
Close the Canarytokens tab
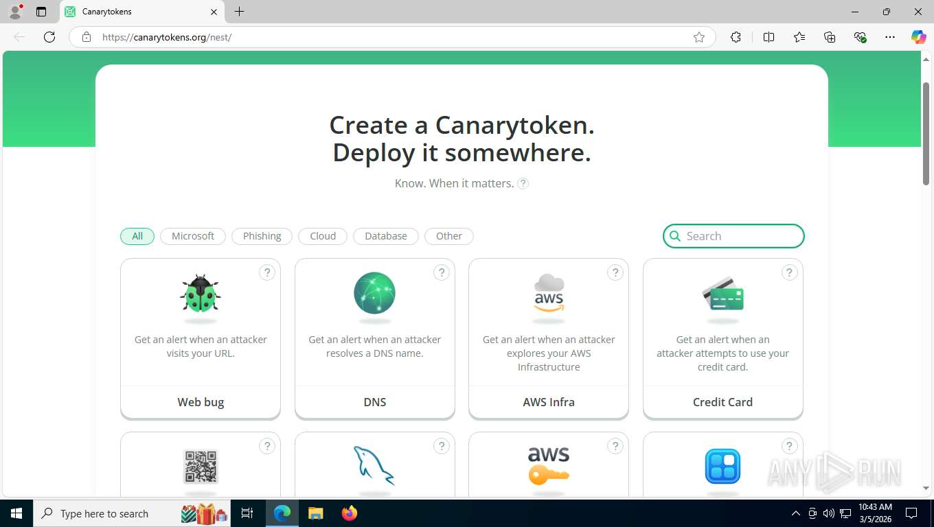pos(214,12)
